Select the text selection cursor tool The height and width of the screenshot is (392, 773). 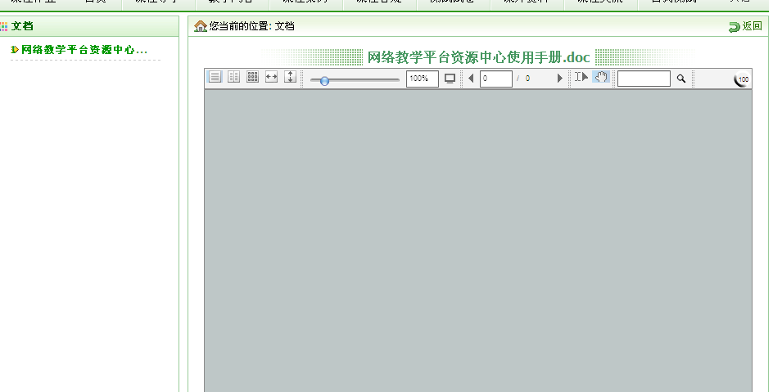coord(581,78)
